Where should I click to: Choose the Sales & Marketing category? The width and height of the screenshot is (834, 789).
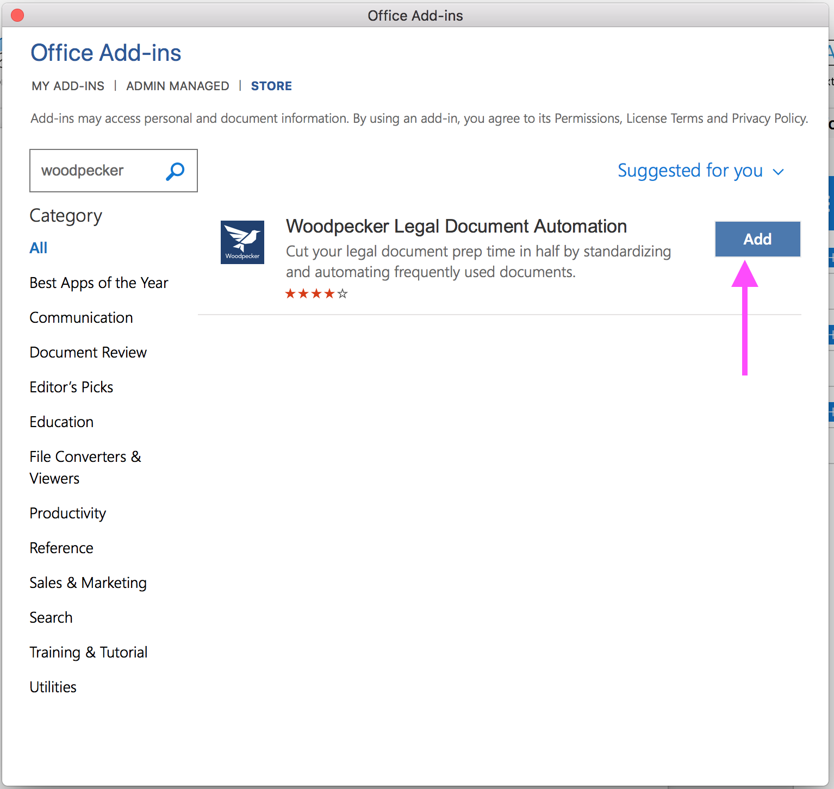pyautogui.click(x=88, y=583)
